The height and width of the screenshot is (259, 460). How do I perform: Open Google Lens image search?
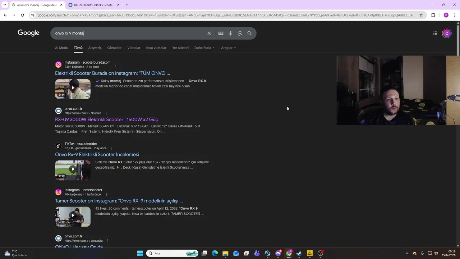(x=240, y=33)
